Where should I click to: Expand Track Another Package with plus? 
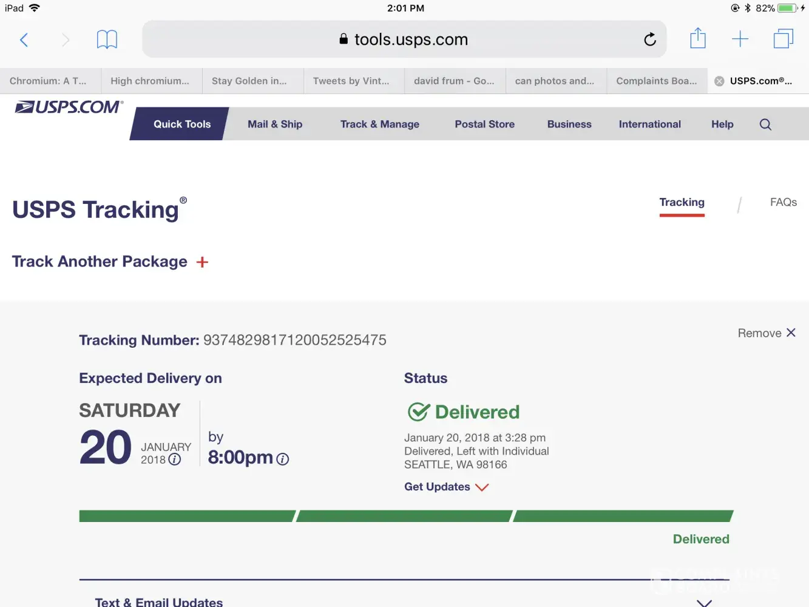[202, 262]
